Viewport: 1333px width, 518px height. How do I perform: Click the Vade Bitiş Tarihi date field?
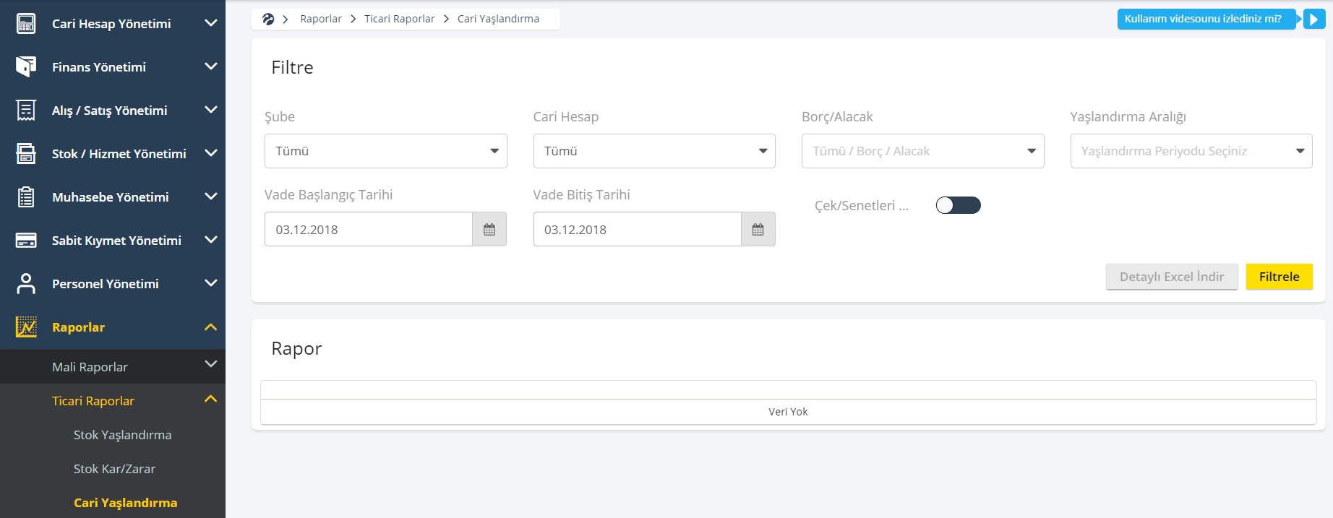point(638,229)
